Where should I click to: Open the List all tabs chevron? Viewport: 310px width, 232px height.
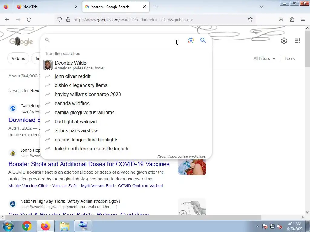pos(262,7)
